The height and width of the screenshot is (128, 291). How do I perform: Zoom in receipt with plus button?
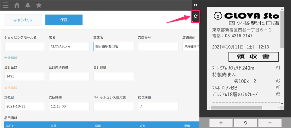(x=221, y=123)
